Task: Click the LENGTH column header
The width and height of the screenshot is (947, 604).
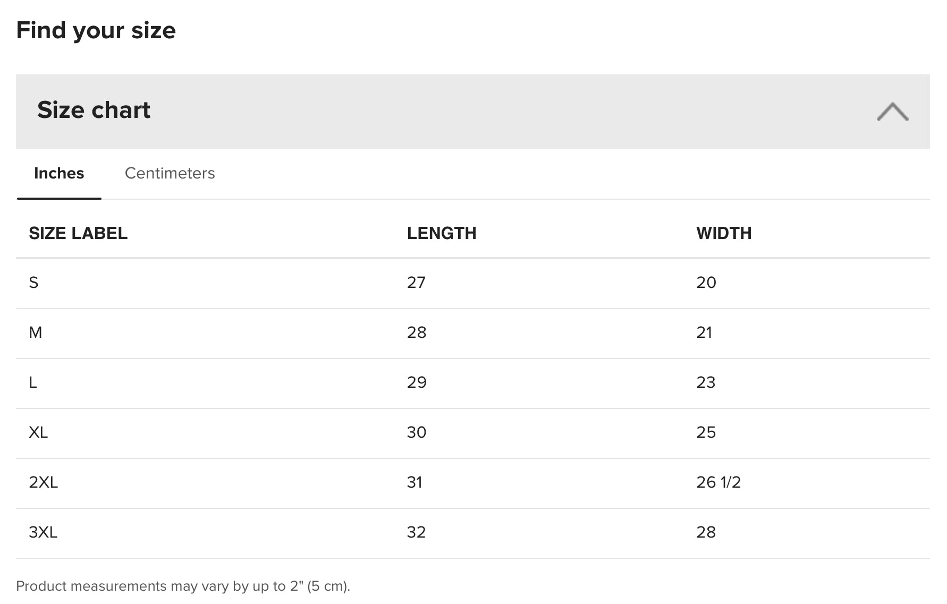Action: pyautogui.click(x=442, y=233)
